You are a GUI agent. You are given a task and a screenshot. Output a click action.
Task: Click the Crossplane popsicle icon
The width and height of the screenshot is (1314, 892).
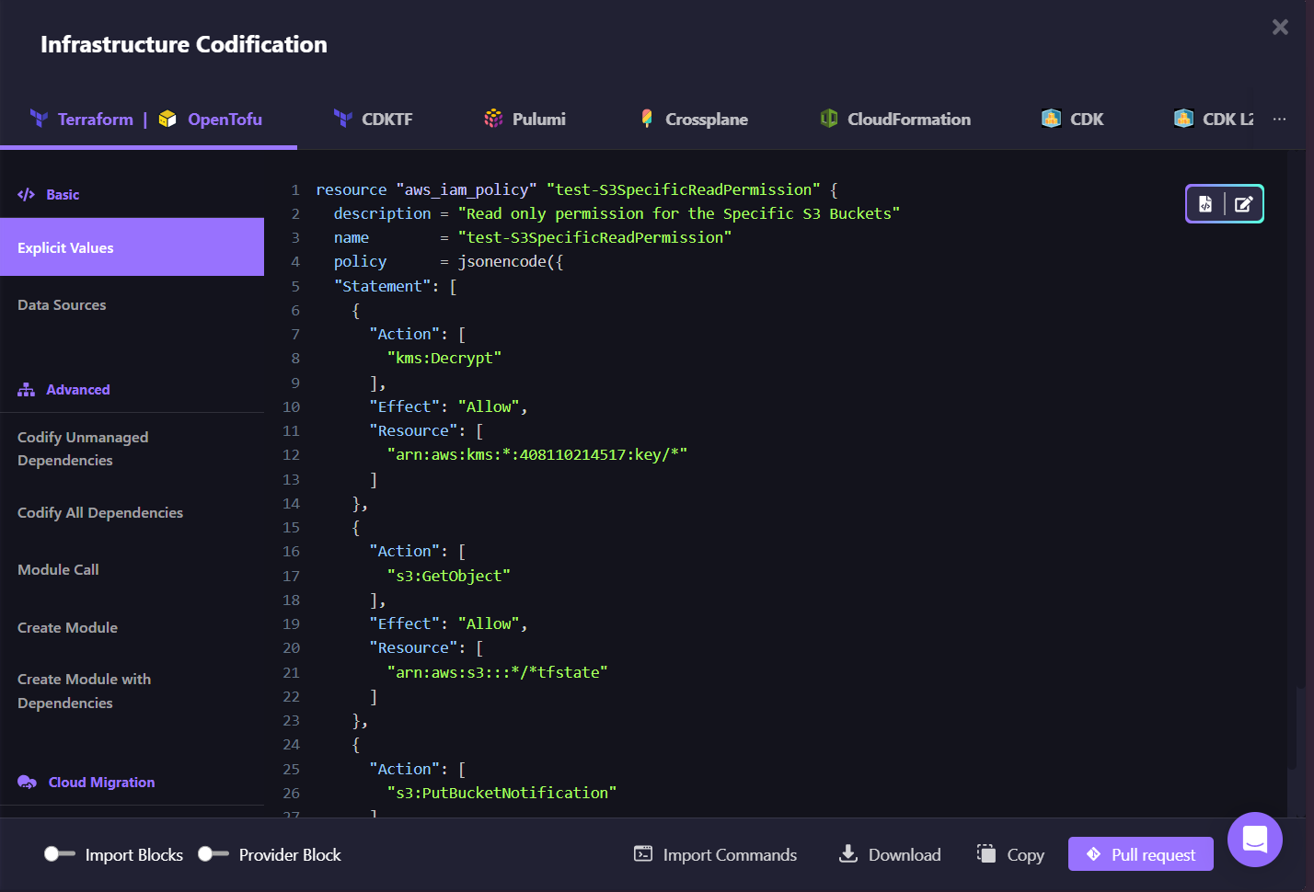point(647,118)
